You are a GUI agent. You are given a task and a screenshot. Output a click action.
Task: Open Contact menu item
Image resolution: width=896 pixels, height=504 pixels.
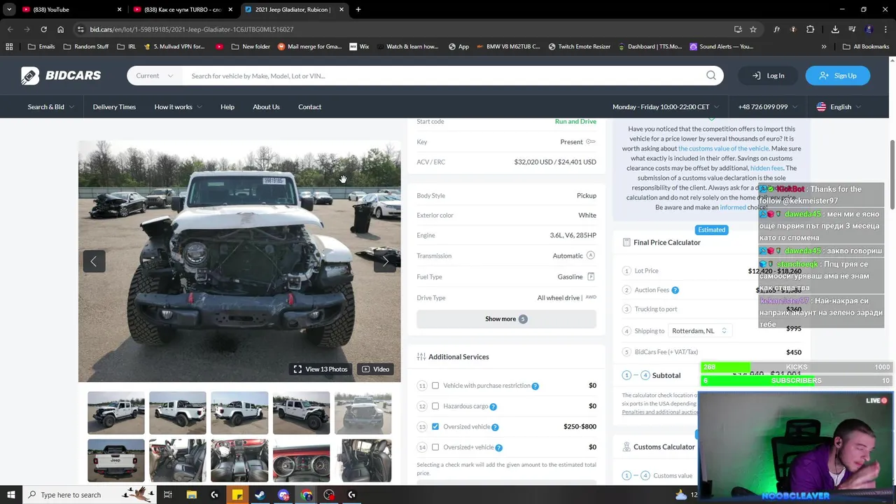tap(309, 107)
